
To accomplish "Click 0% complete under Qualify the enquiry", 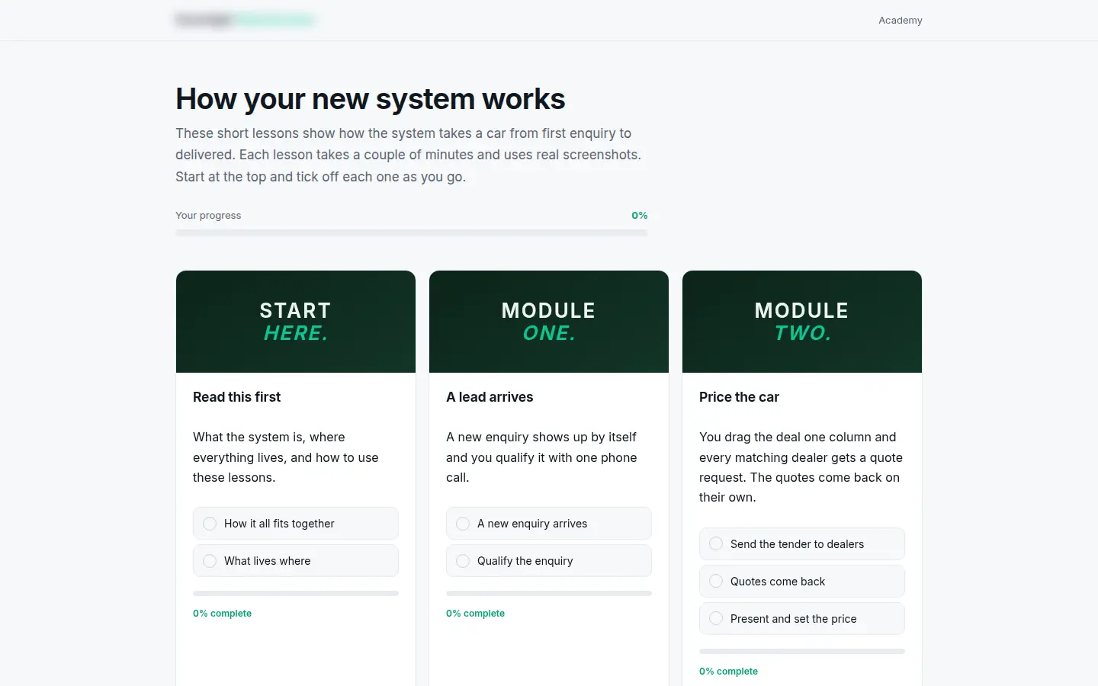I will coord(475,614).
